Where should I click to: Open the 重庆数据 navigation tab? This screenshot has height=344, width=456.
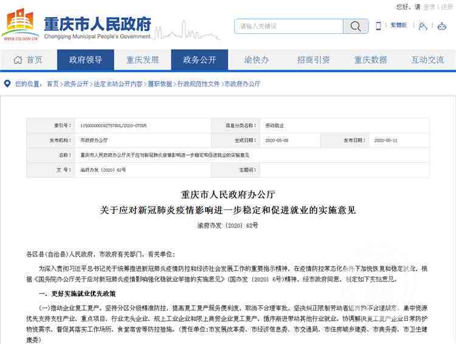pos(370,60)
